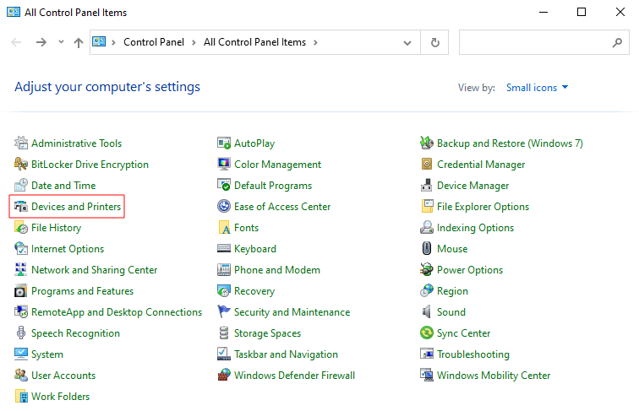Click the Windows Defender Firewall icon

[x=224, y=376]
